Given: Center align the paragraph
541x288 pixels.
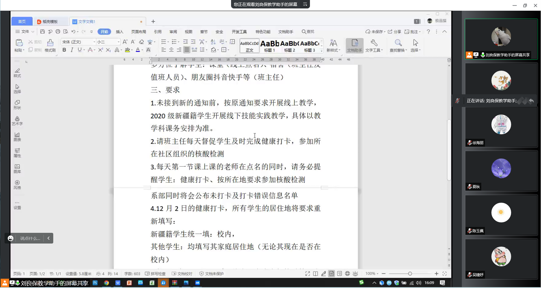Looking at the screenshot, I should pyautogui.click(x=171, y=50).
